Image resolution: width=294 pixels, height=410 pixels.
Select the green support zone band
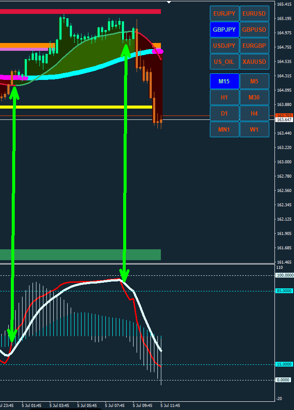coord(80,255)
